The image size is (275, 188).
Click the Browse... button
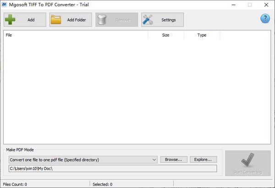pos(174,160)
